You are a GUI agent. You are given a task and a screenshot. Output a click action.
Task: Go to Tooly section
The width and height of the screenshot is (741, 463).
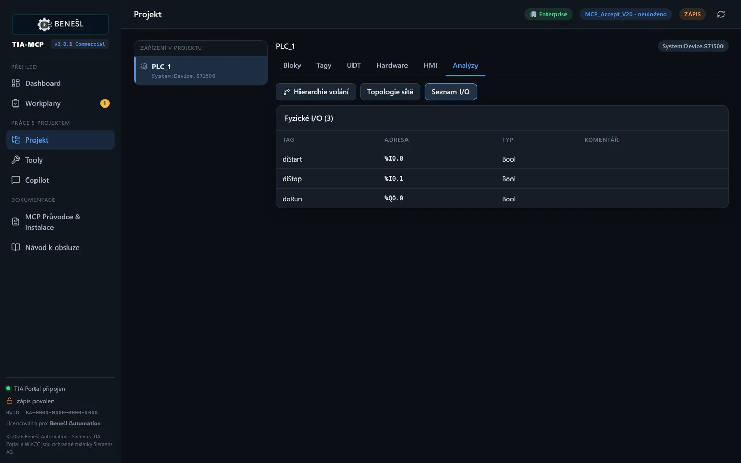[x=60, y=160]
